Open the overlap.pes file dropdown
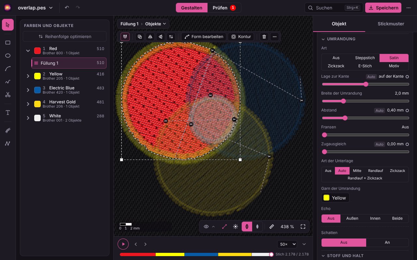This screenshot has width=417, height=260. coord(35,8)
